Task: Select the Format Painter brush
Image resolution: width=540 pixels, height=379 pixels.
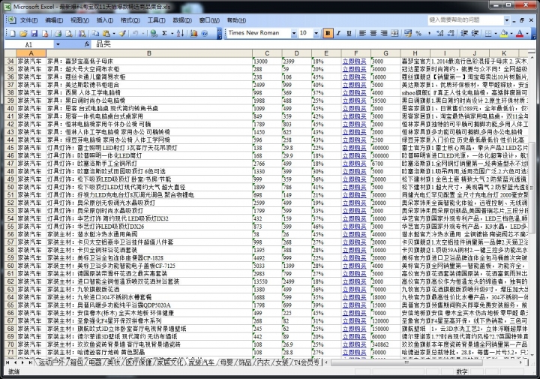Action: (122, 34)
